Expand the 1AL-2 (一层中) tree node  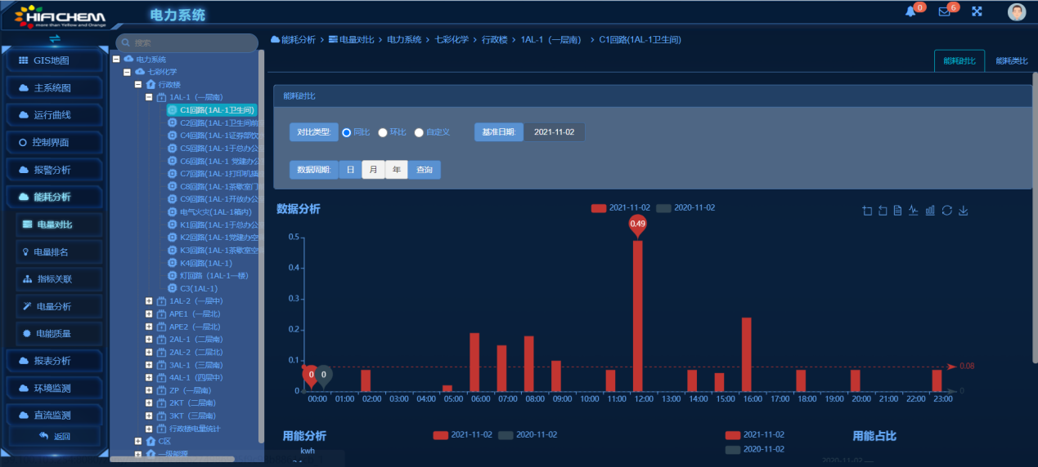point(149,301)
